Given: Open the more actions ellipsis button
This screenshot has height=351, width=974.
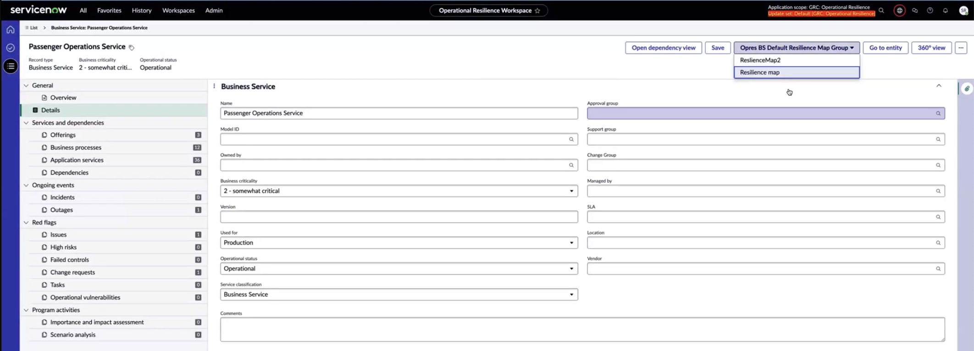Looking at the screenshot, I should pos(961,48).
